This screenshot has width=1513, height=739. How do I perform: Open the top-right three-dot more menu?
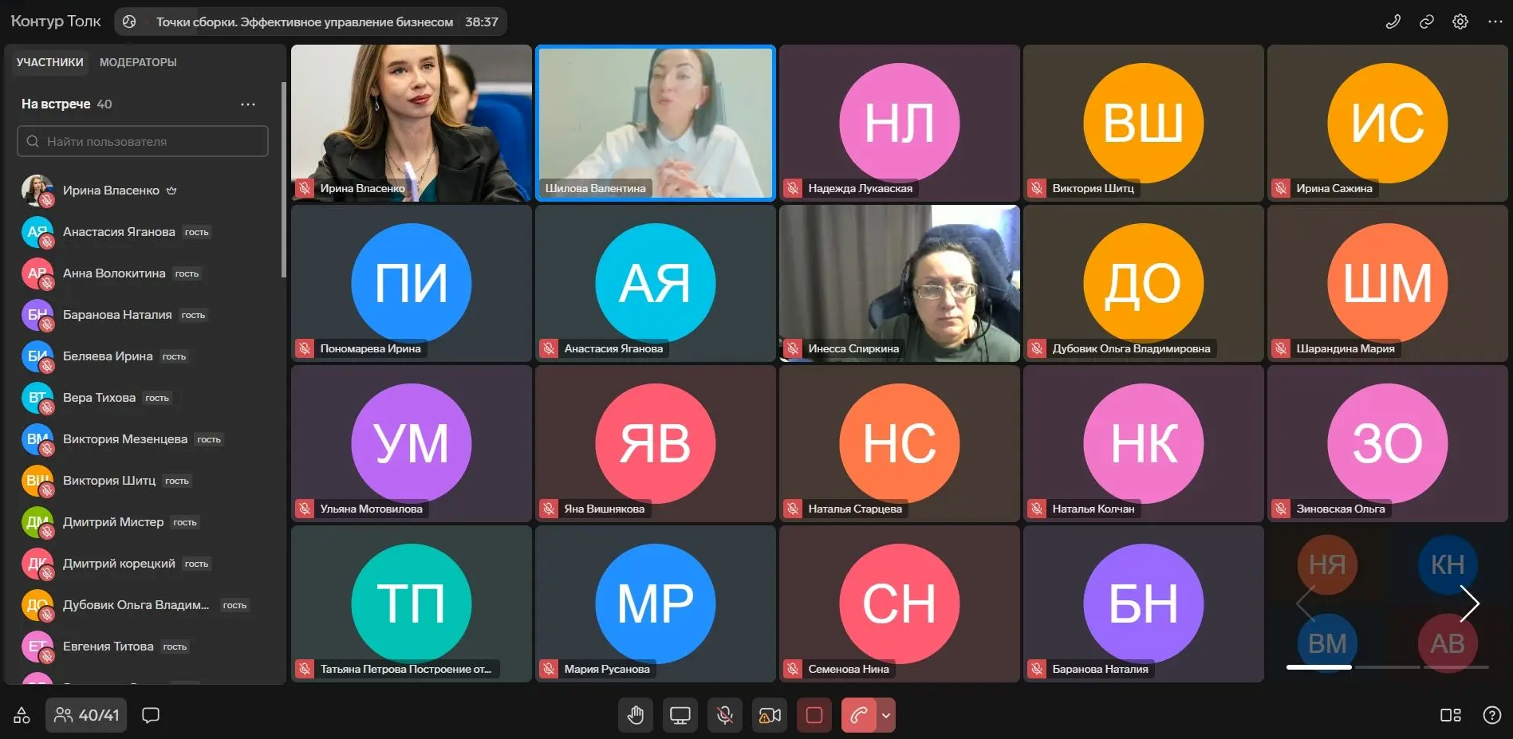(x=1495, y=22)
